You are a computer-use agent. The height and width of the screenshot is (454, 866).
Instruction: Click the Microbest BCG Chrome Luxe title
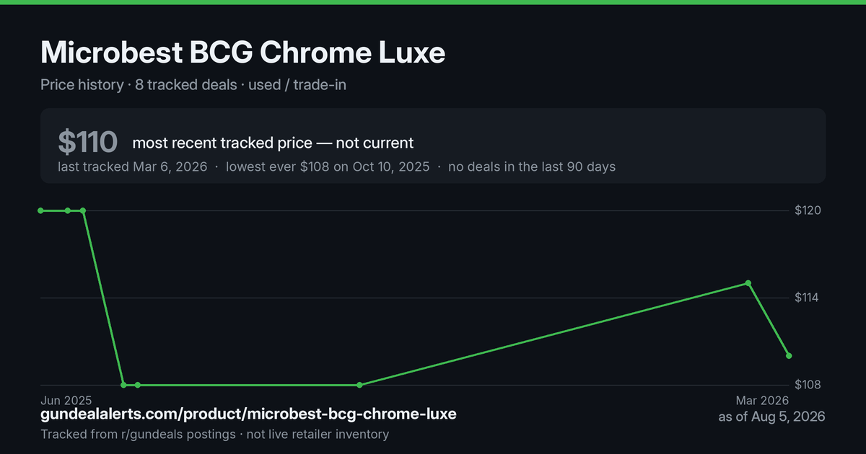(x=242, y=53)
